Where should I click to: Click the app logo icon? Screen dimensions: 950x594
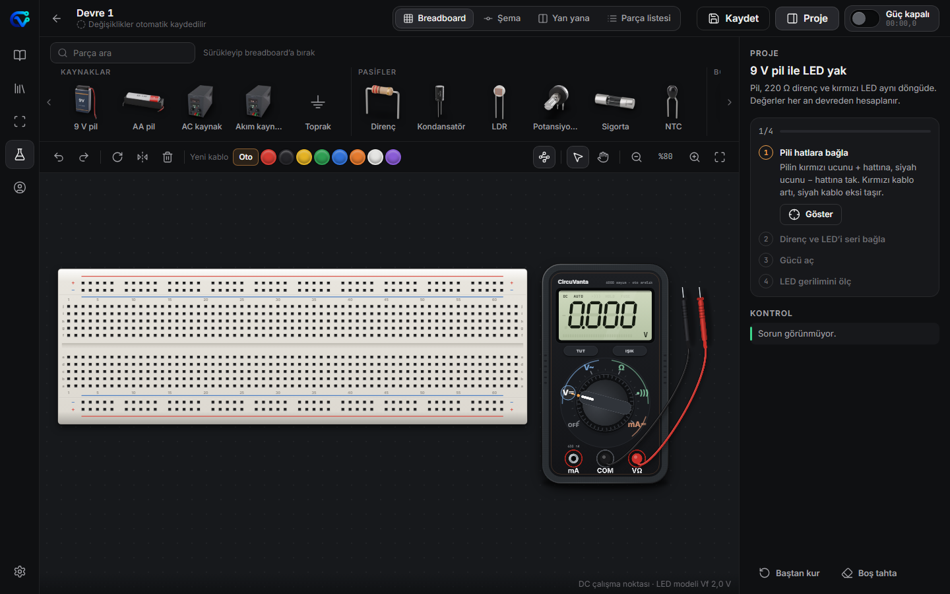tap(20, 18)
